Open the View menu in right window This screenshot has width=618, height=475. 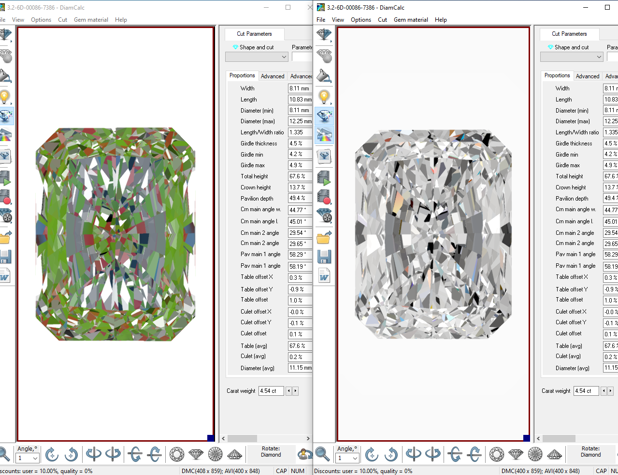tap(338, 20)
